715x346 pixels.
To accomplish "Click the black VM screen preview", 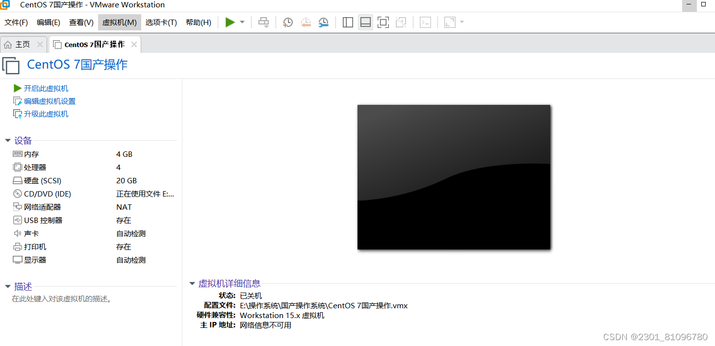I will pos(454,177).
